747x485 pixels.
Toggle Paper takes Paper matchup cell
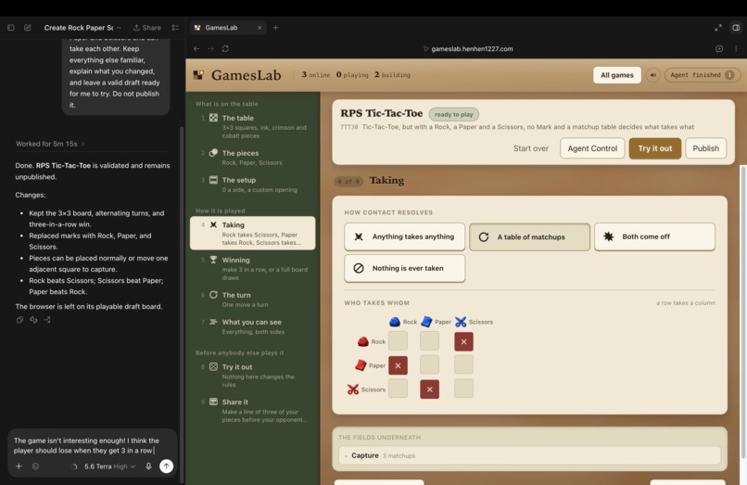point(429,364)
